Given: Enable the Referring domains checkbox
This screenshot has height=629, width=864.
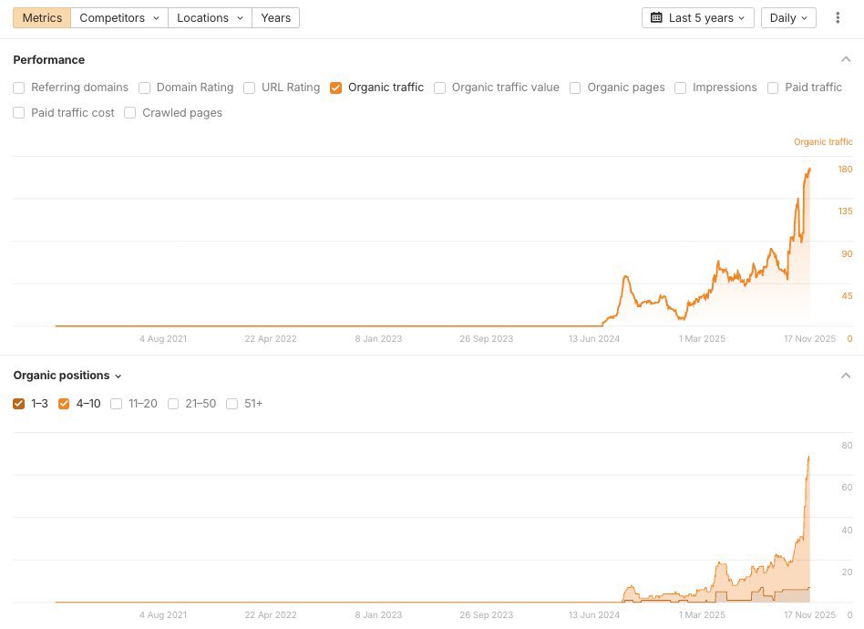Looking at the screenshot, I should [19, 88].
